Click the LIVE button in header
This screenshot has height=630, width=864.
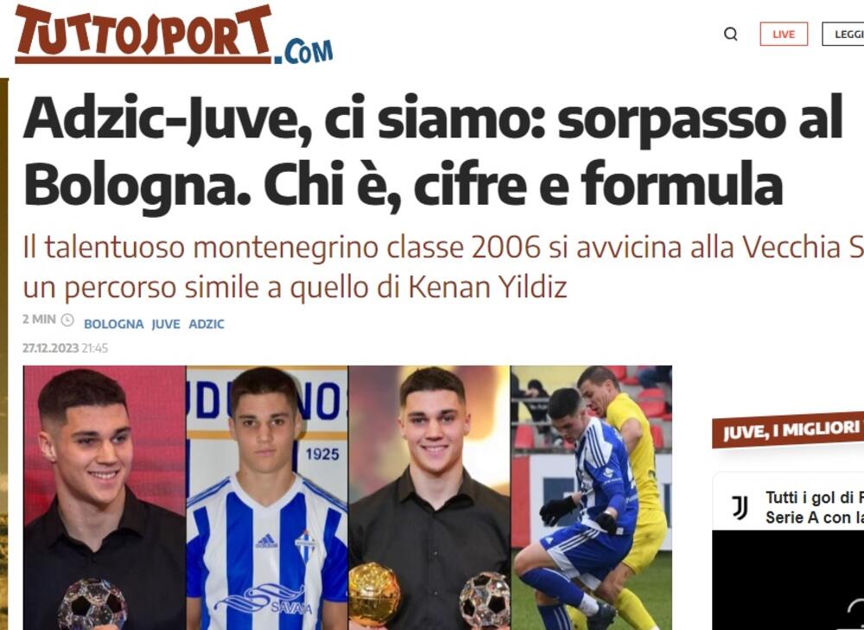tap(784, 35)
